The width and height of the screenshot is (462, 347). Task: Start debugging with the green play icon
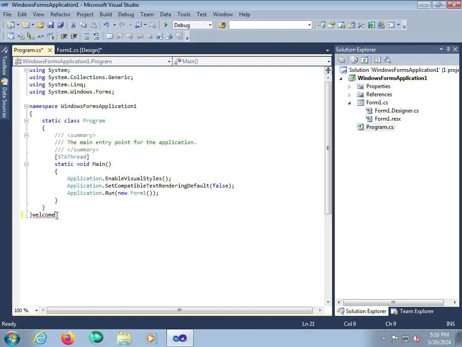click(x=166, y=25)
